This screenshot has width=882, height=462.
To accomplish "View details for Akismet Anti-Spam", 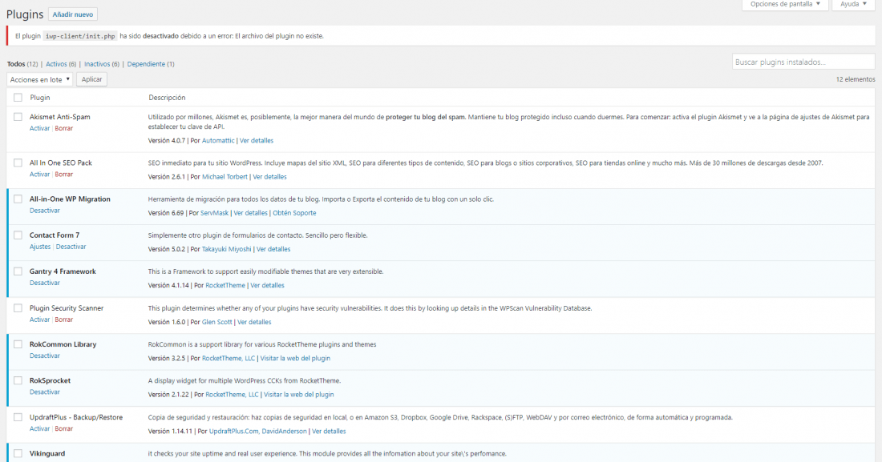I will point(257,140).
